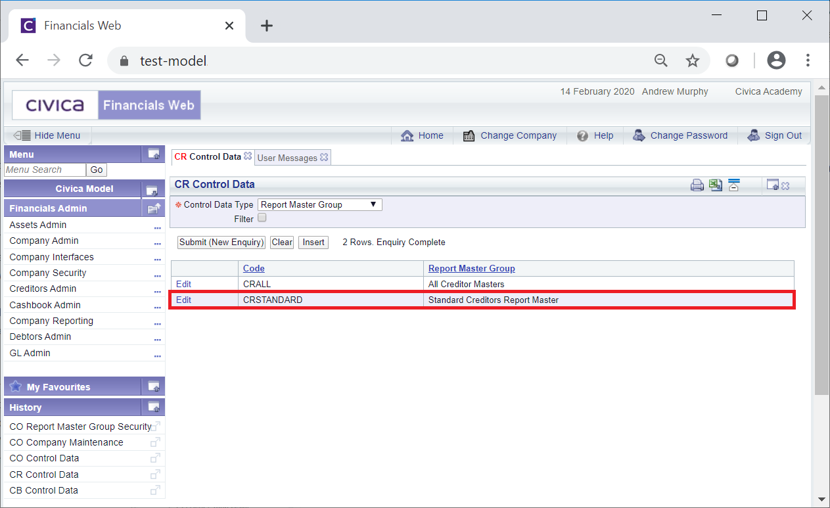Close the User Messages tab
Viewport: 830px width, 508px height.
coord(324,158)
